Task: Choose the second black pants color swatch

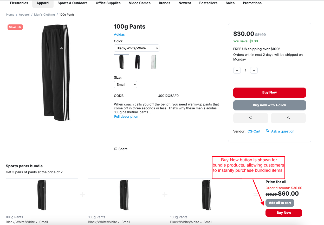Action: click(138, 62)
